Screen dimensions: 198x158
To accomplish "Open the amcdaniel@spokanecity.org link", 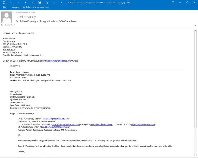I will [55, 119].
